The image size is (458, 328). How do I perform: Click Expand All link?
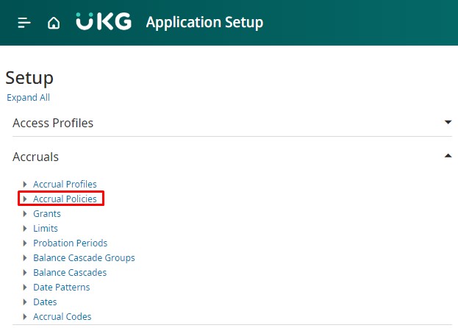pyautogui.click(x=28, y=97)
